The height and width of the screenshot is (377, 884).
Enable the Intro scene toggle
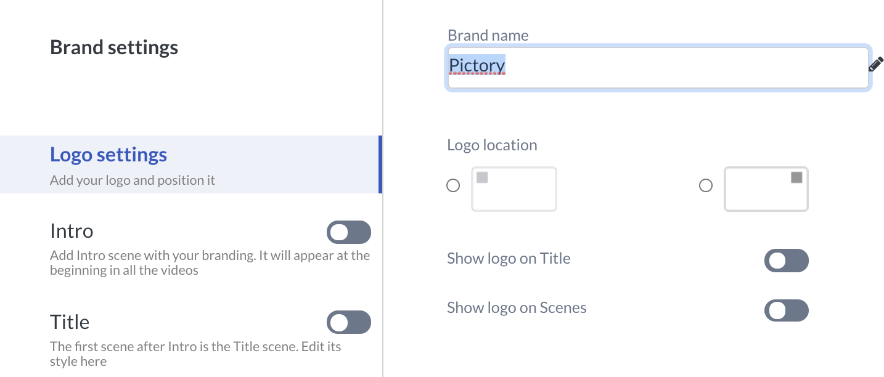pos(348,232)
